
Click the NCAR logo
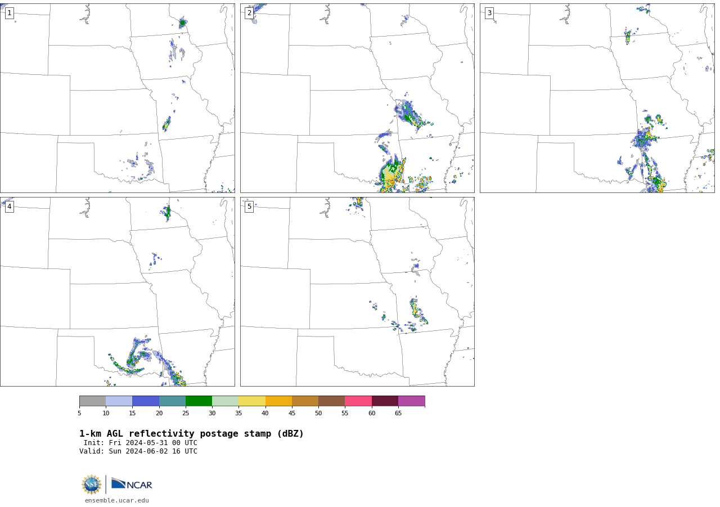tap(132, 484)
